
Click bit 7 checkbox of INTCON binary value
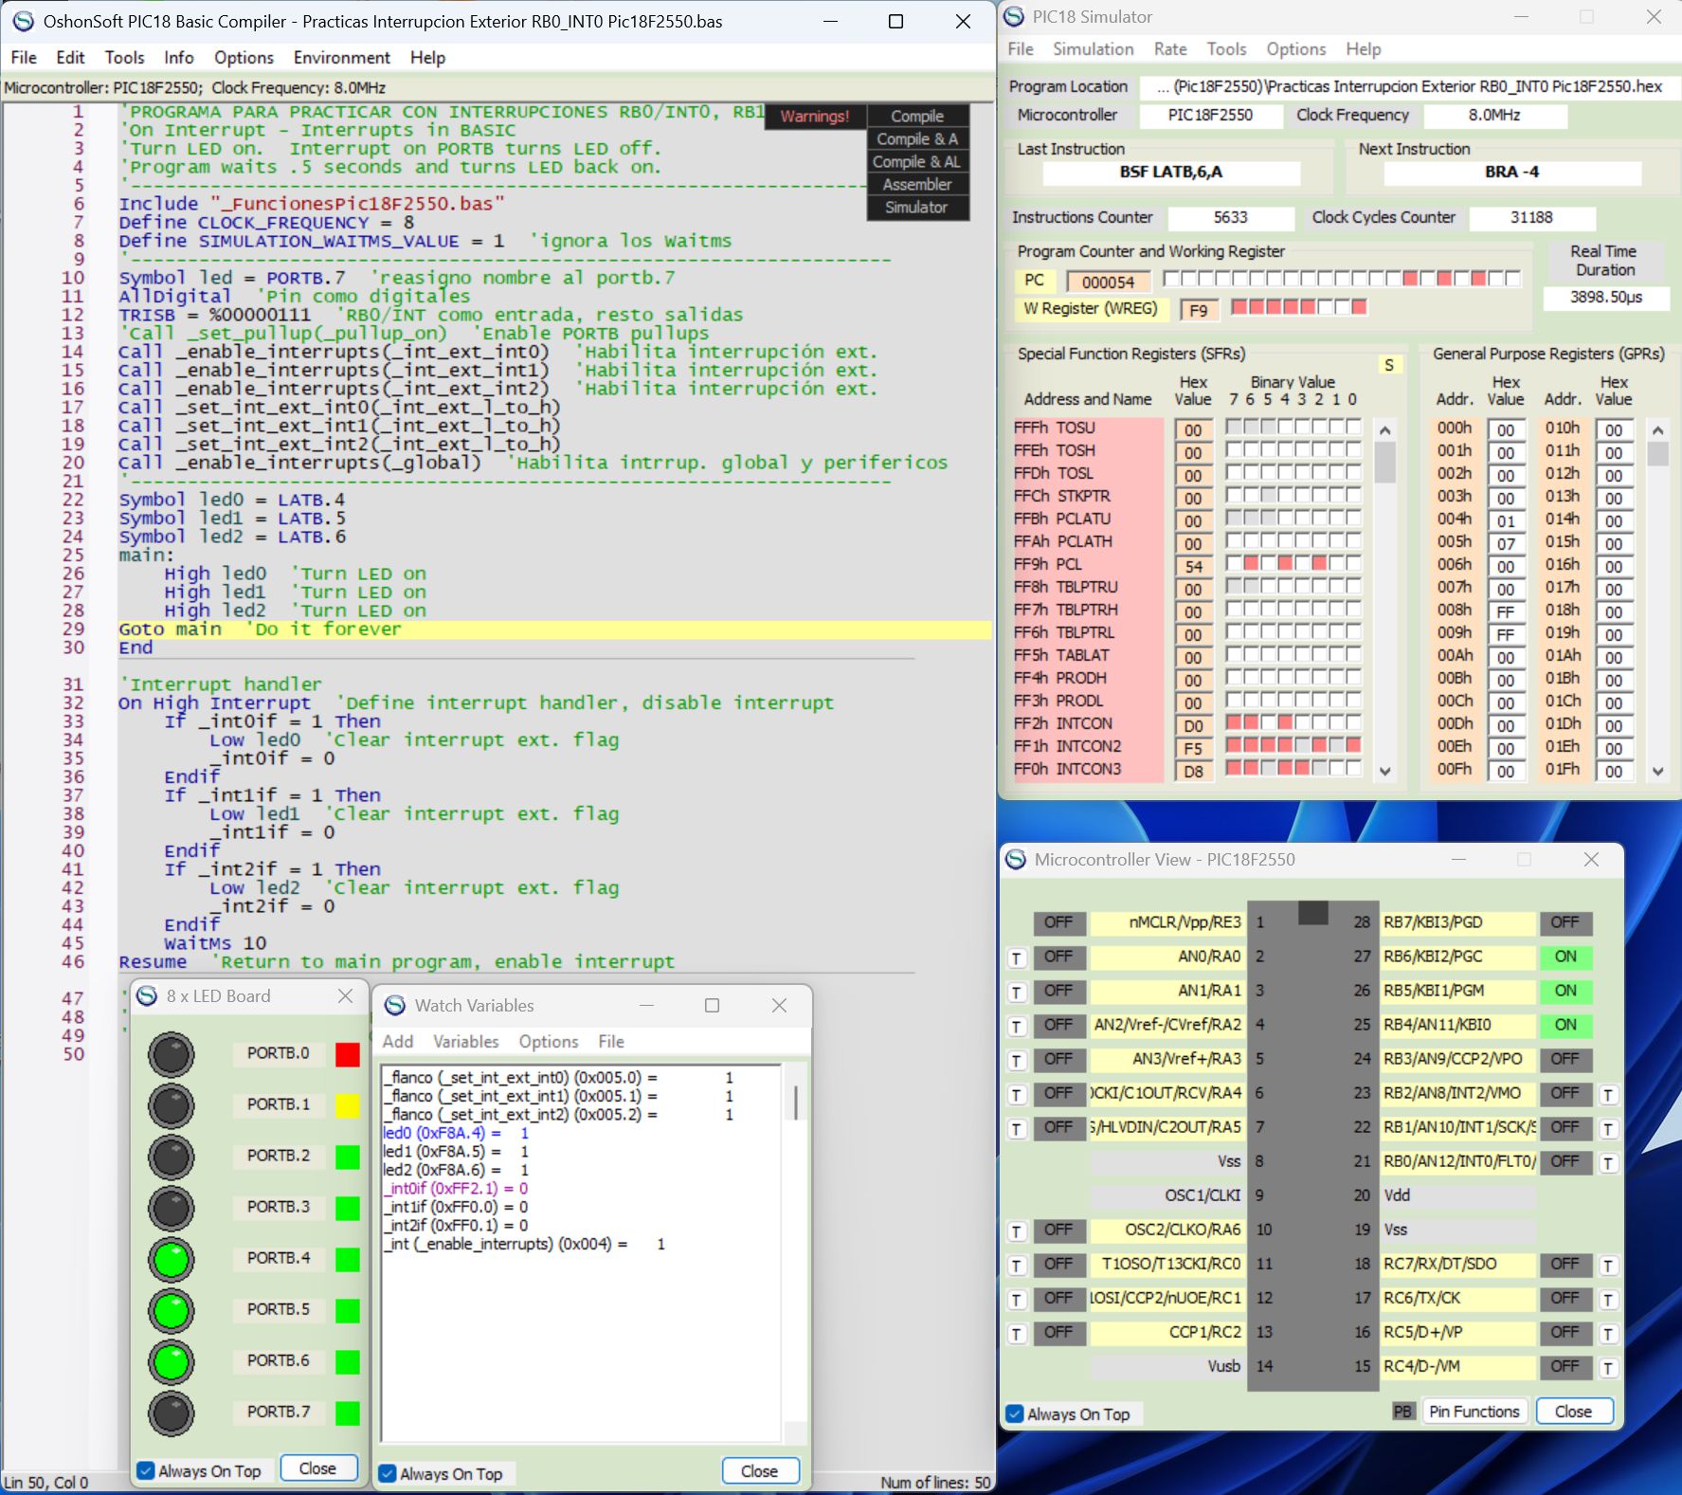click(x=1235, y=723)
